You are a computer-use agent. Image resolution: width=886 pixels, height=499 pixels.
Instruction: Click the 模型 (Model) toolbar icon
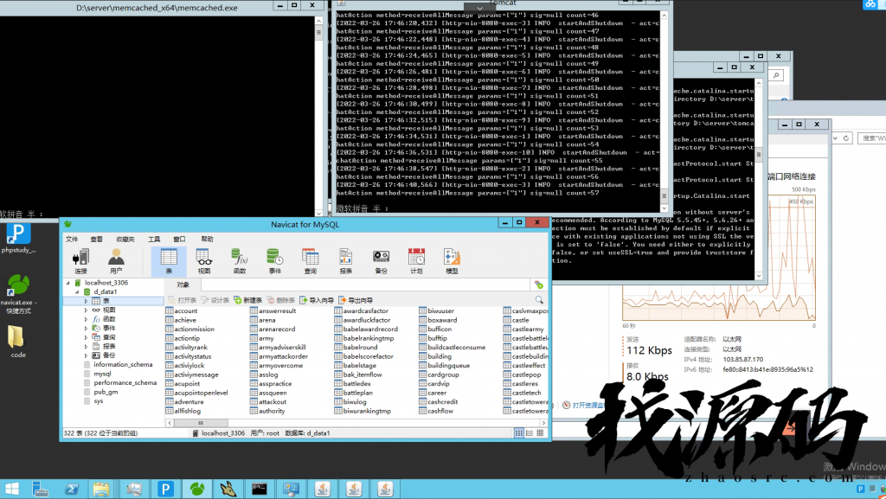452,261
